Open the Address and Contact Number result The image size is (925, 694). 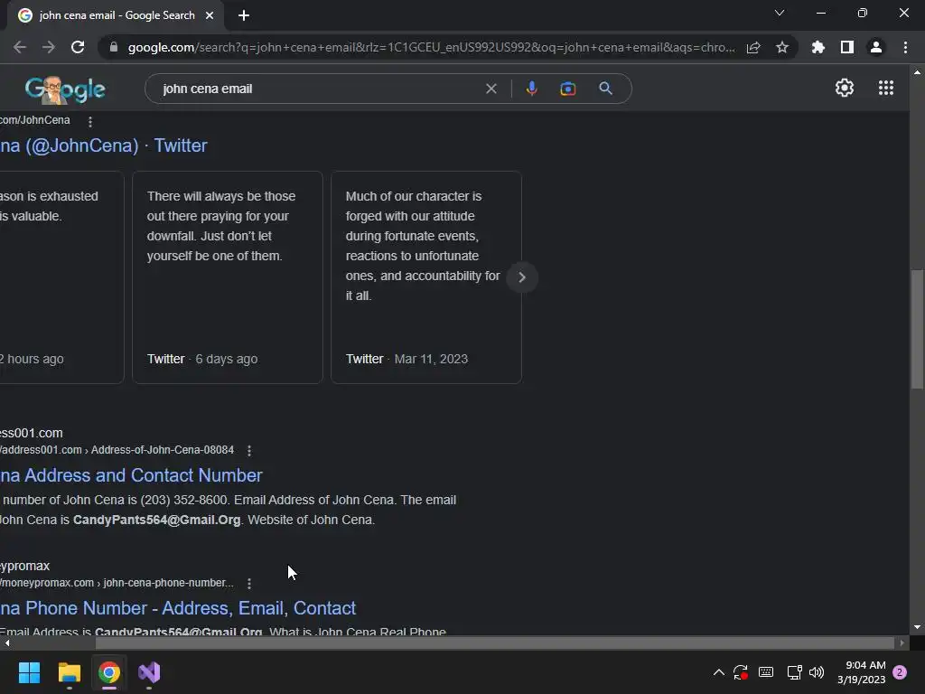coord(131,475)
